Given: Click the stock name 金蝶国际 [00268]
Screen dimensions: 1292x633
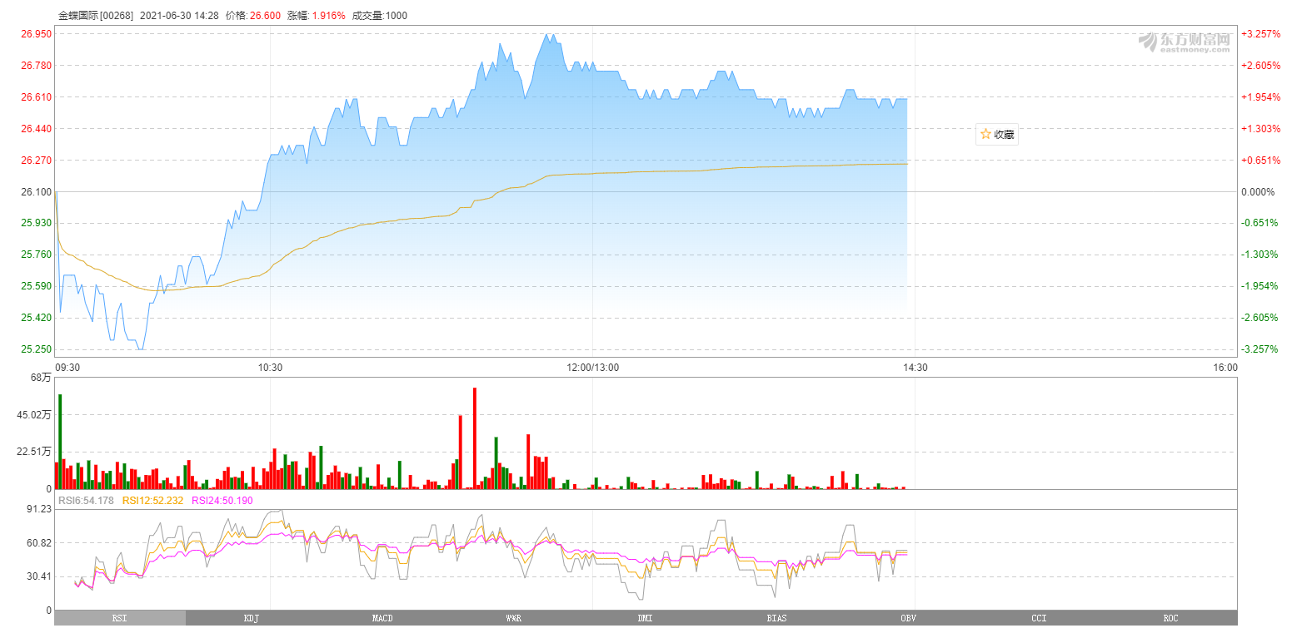Looking at the screenshot, I should click(96, 15).
